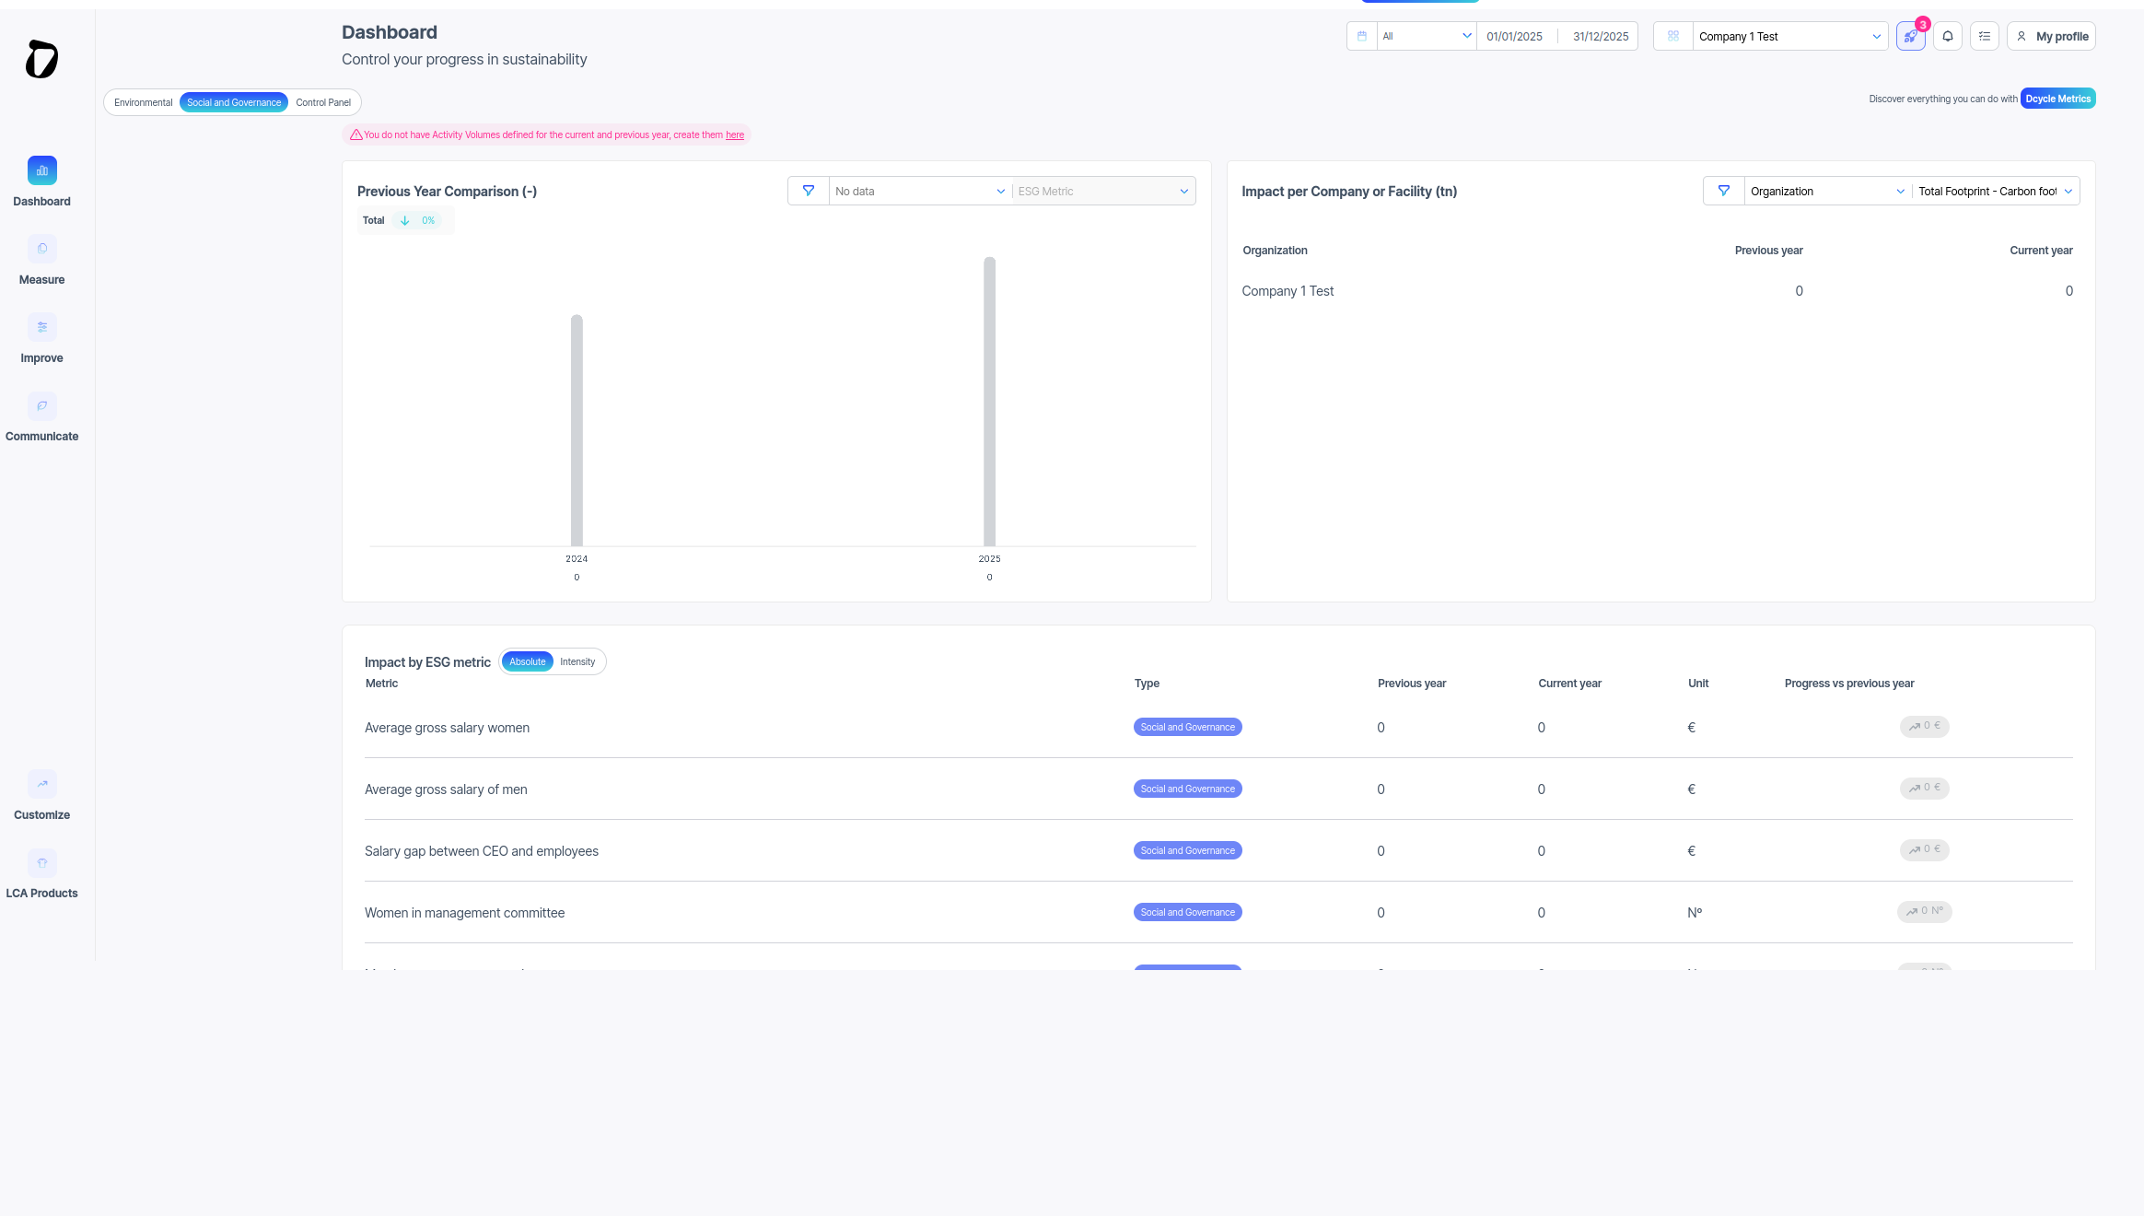Open the rocket onboarding icon
This screenshot has width=2144, height=1216.
[x=1911, y=36]
